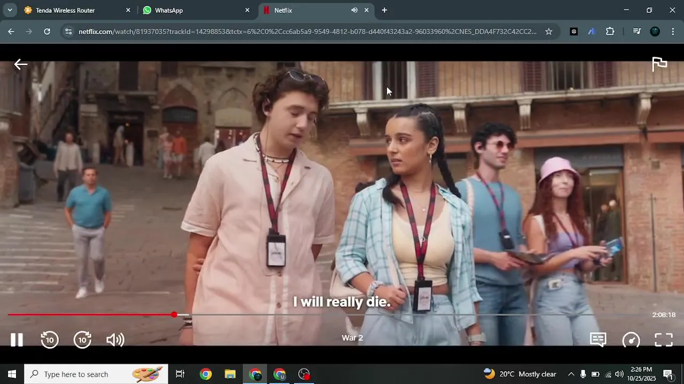Open the blue slanted extension icon

click(x=592, y=31)
